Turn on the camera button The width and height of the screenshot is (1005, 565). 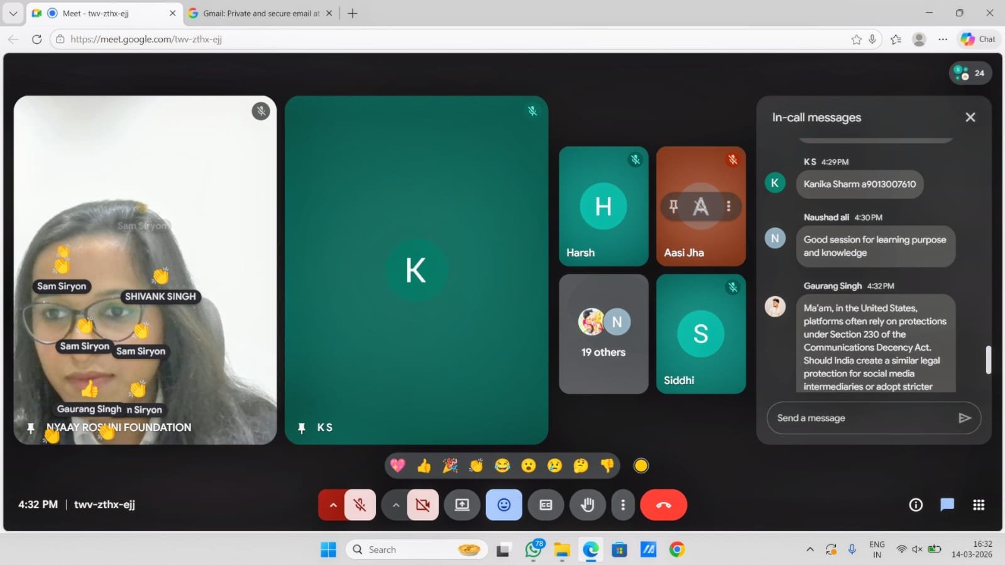423,505
